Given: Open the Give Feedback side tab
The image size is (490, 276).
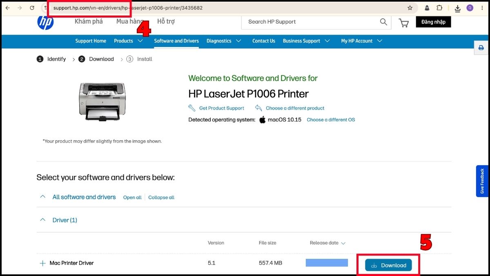Looking at the screenshot, I should pos(482,181).
